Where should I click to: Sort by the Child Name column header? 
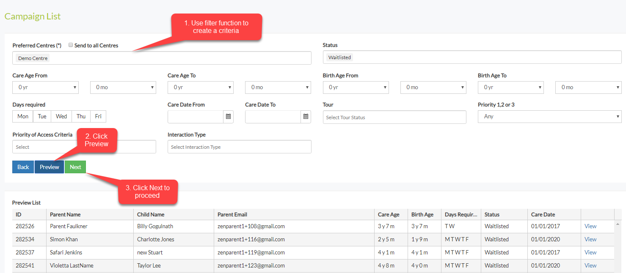[174, 214]
